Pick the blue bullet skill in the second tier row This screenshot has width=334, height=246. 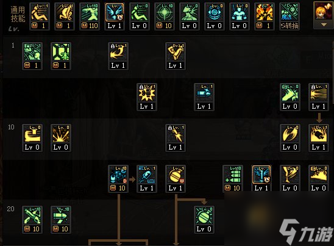pos(204,97)
